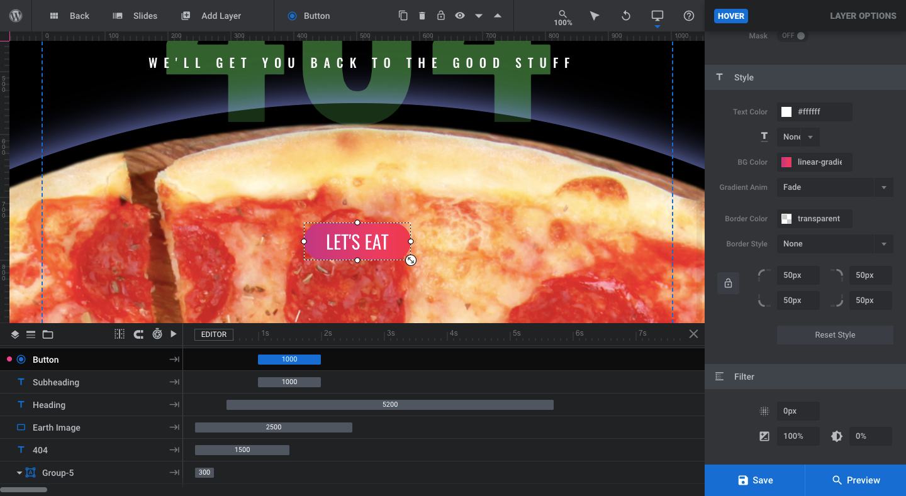The image size is (906, 496).
Task: Open the Gradient Anim Fade dropdown
Action: click(835, 187)
